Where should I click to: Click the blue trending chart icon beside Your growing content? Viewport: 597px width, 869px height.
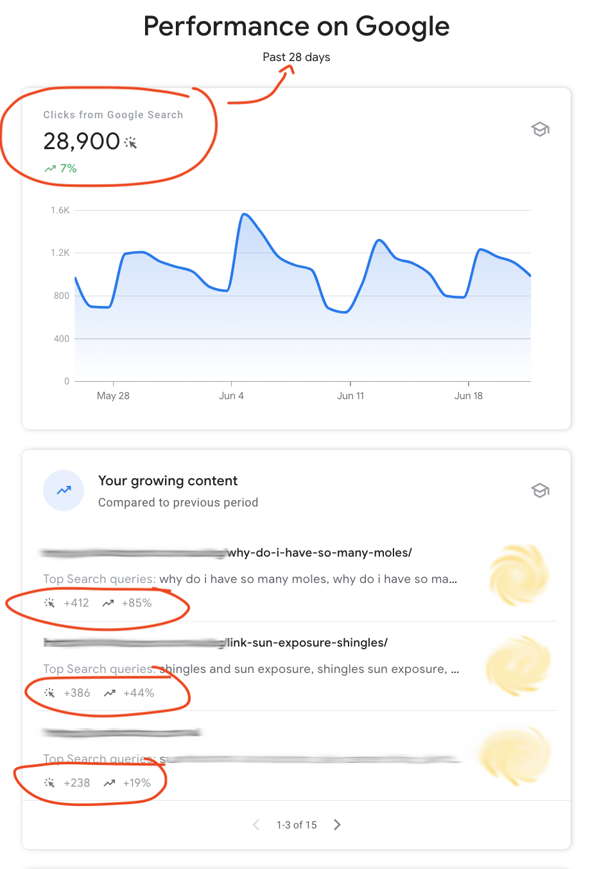[64, 490]
